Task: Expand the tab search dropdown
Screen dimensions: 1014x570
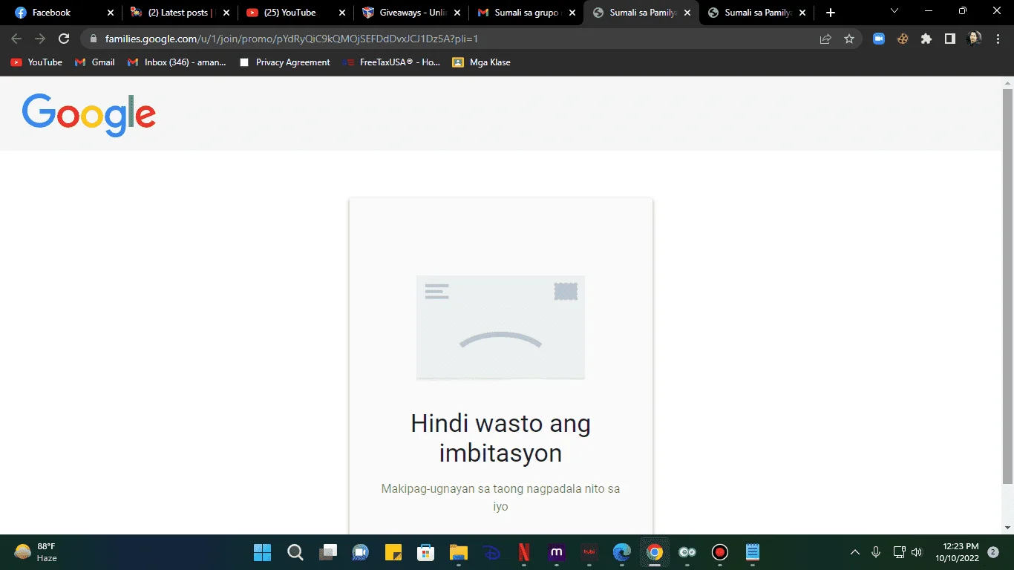Action: click(894, 11)
